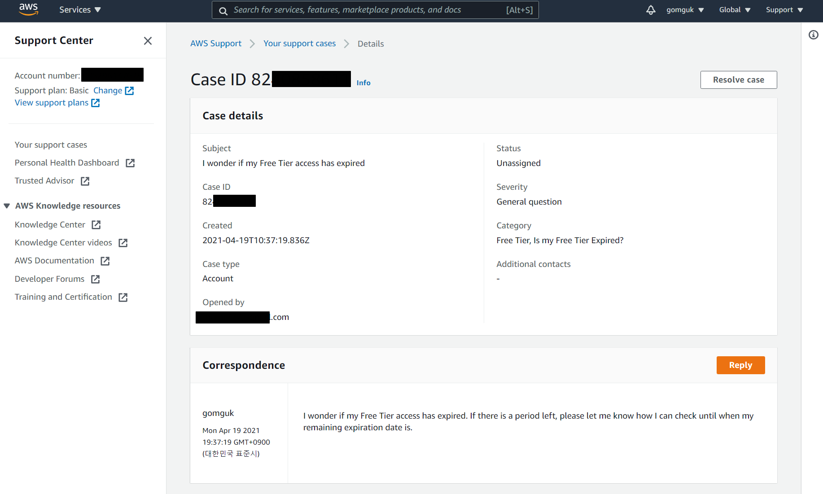The image size is (823, 494).
Task: Open the Support menu dropdown
Action: 784,10
